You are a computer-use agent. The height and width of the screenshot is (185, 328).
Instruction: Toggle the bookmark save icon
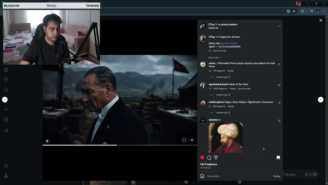(278, 158)
